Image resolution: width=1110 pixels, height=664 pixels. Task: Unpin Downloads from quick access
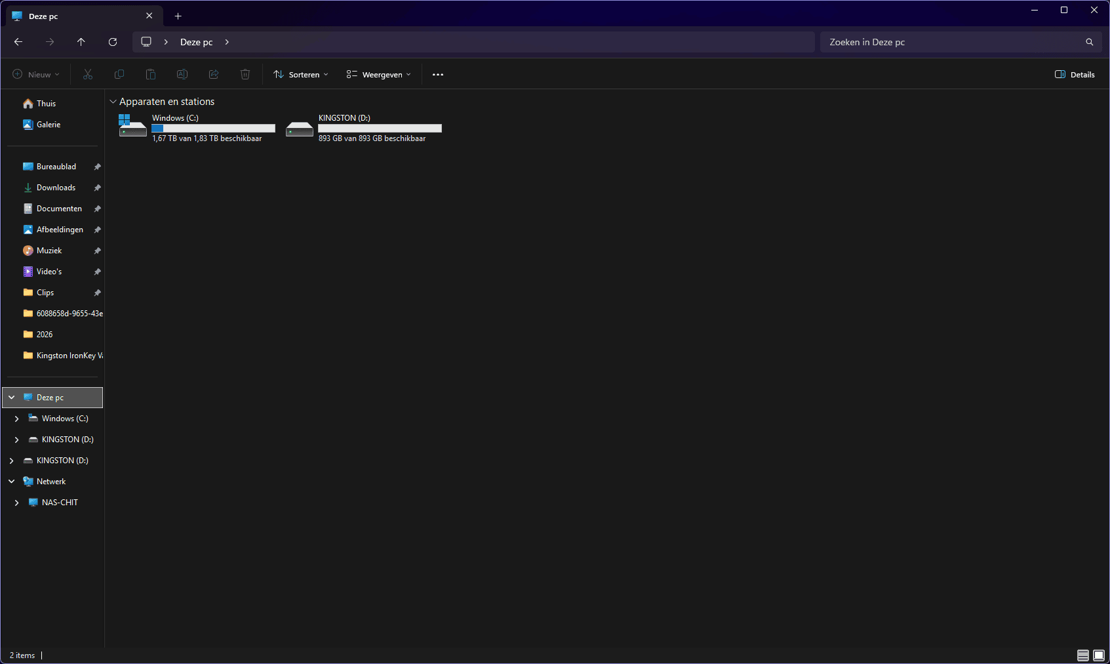97,188
